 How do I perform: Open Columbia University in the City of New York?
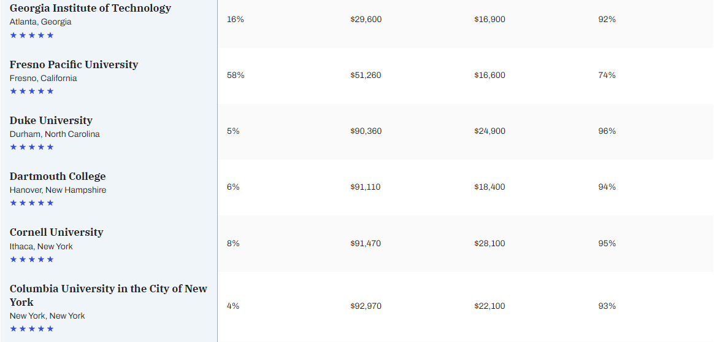109,295
